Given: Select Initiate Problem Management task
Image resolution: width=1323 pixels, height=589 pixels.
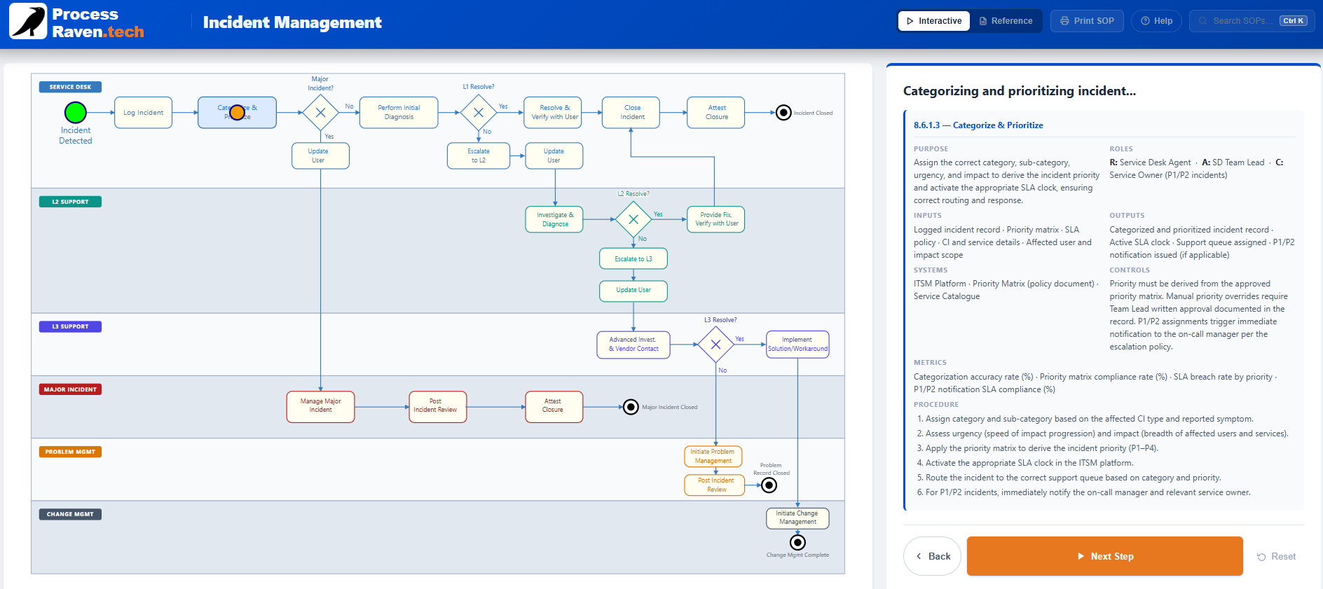Looking at the screenshot, I should [713, 457].
